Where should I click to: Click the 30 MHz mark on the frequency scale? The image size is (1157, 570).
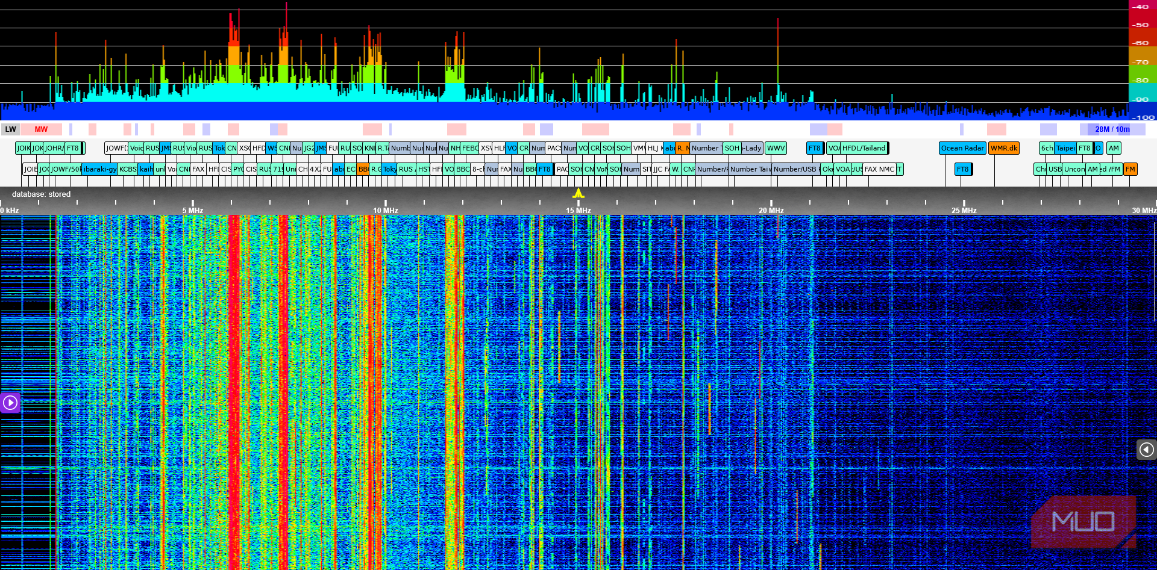point(1144,211)
